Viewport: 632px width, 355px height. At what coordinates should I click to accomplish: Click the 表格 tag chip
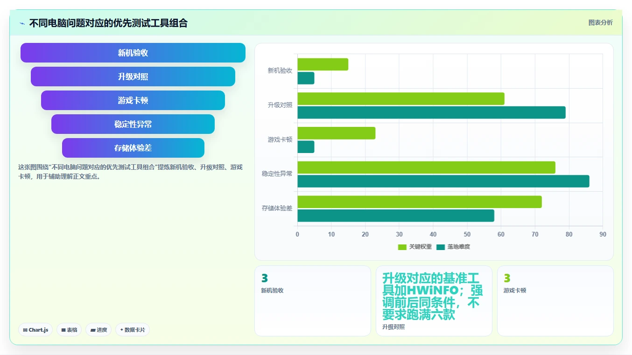69,330
